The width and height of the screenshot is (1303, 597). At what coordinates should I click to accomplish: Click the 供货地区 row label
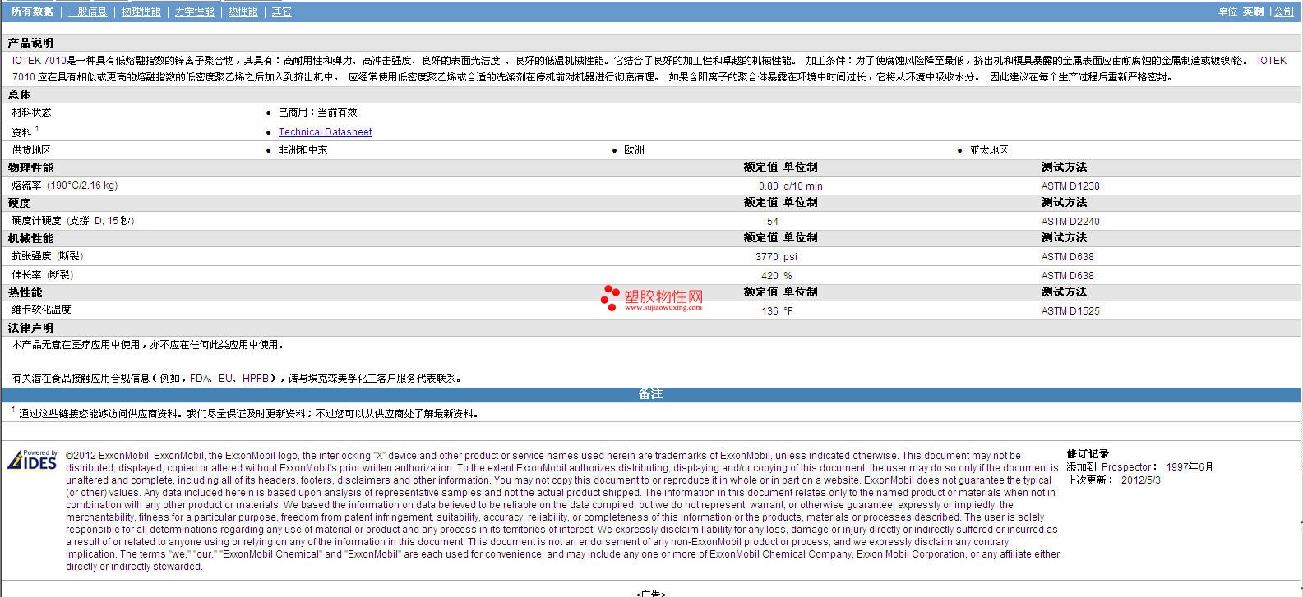(31, 150)
